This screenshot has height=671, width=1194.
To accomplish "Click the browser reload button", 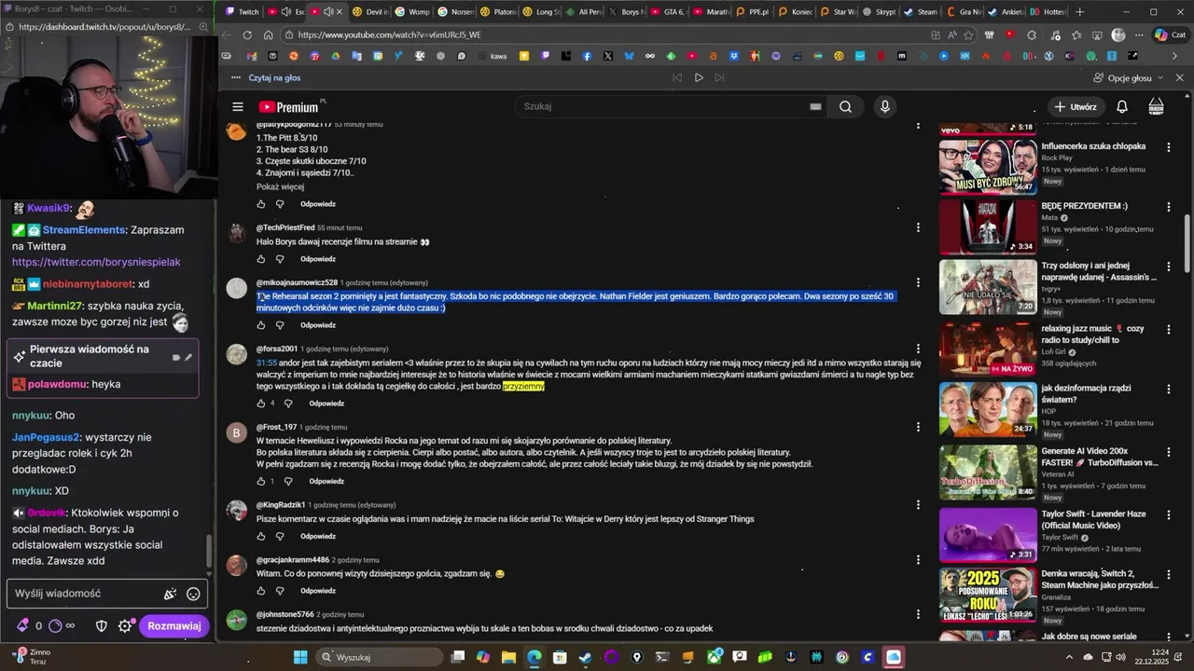I will (x=247, y=34).
